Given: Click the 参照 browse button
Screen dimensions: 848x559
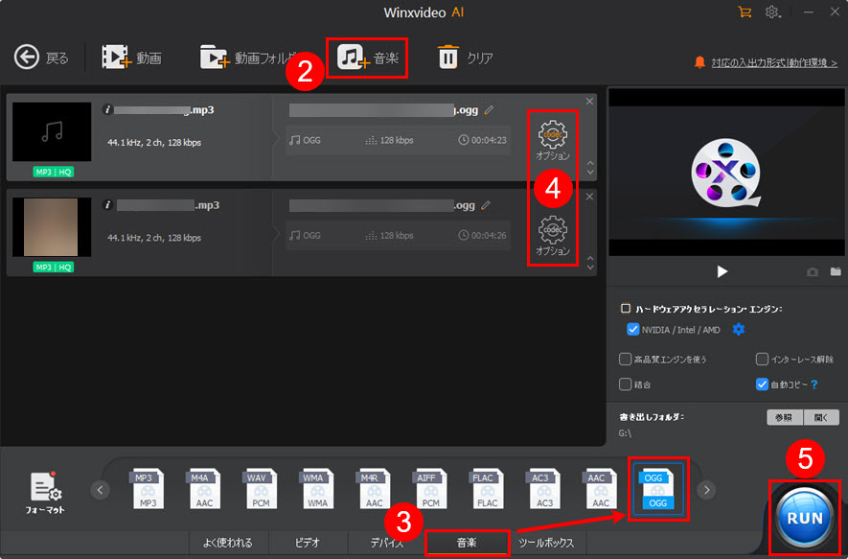Looking at the screenshot, I should pos(783,417).
